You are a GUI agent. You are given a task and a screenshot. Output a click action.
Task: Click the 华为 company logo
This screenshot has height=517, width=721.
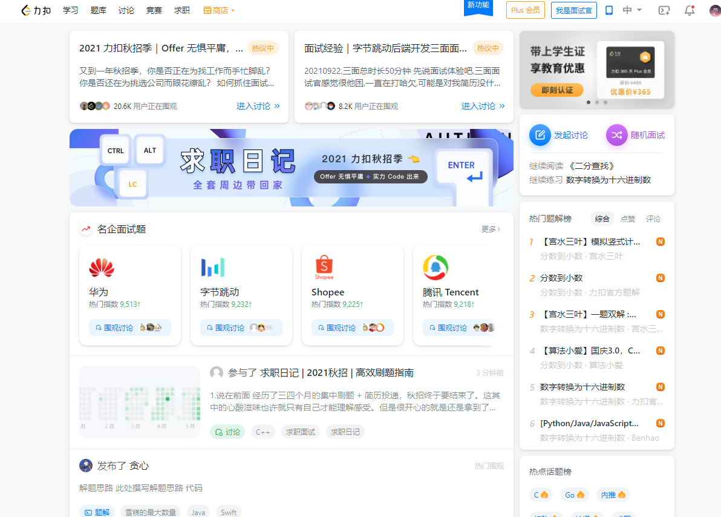tap(102, 268)
